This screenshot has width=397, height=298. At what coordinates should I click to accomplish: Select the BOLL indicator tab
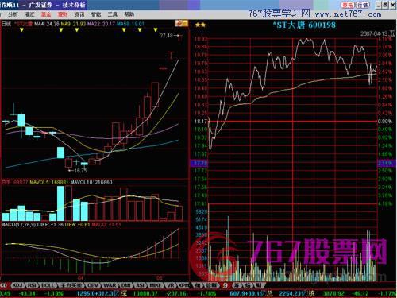pos(48,285)
